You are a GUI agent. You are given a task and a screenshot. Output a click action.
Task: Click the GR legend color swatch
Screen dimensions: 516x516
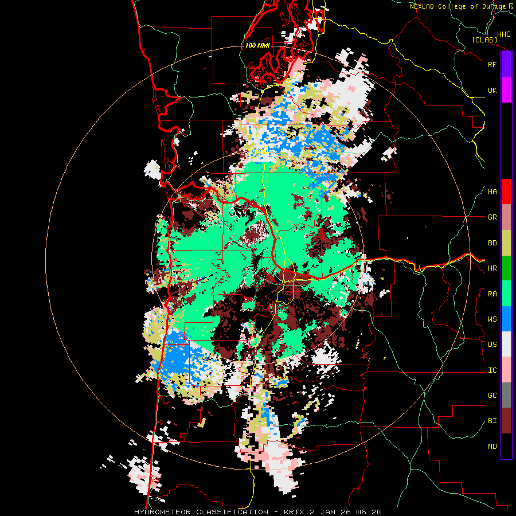(x=506, y=217)
